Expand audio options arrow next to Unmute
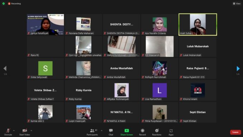243x137 pixels. click(14, 131)
